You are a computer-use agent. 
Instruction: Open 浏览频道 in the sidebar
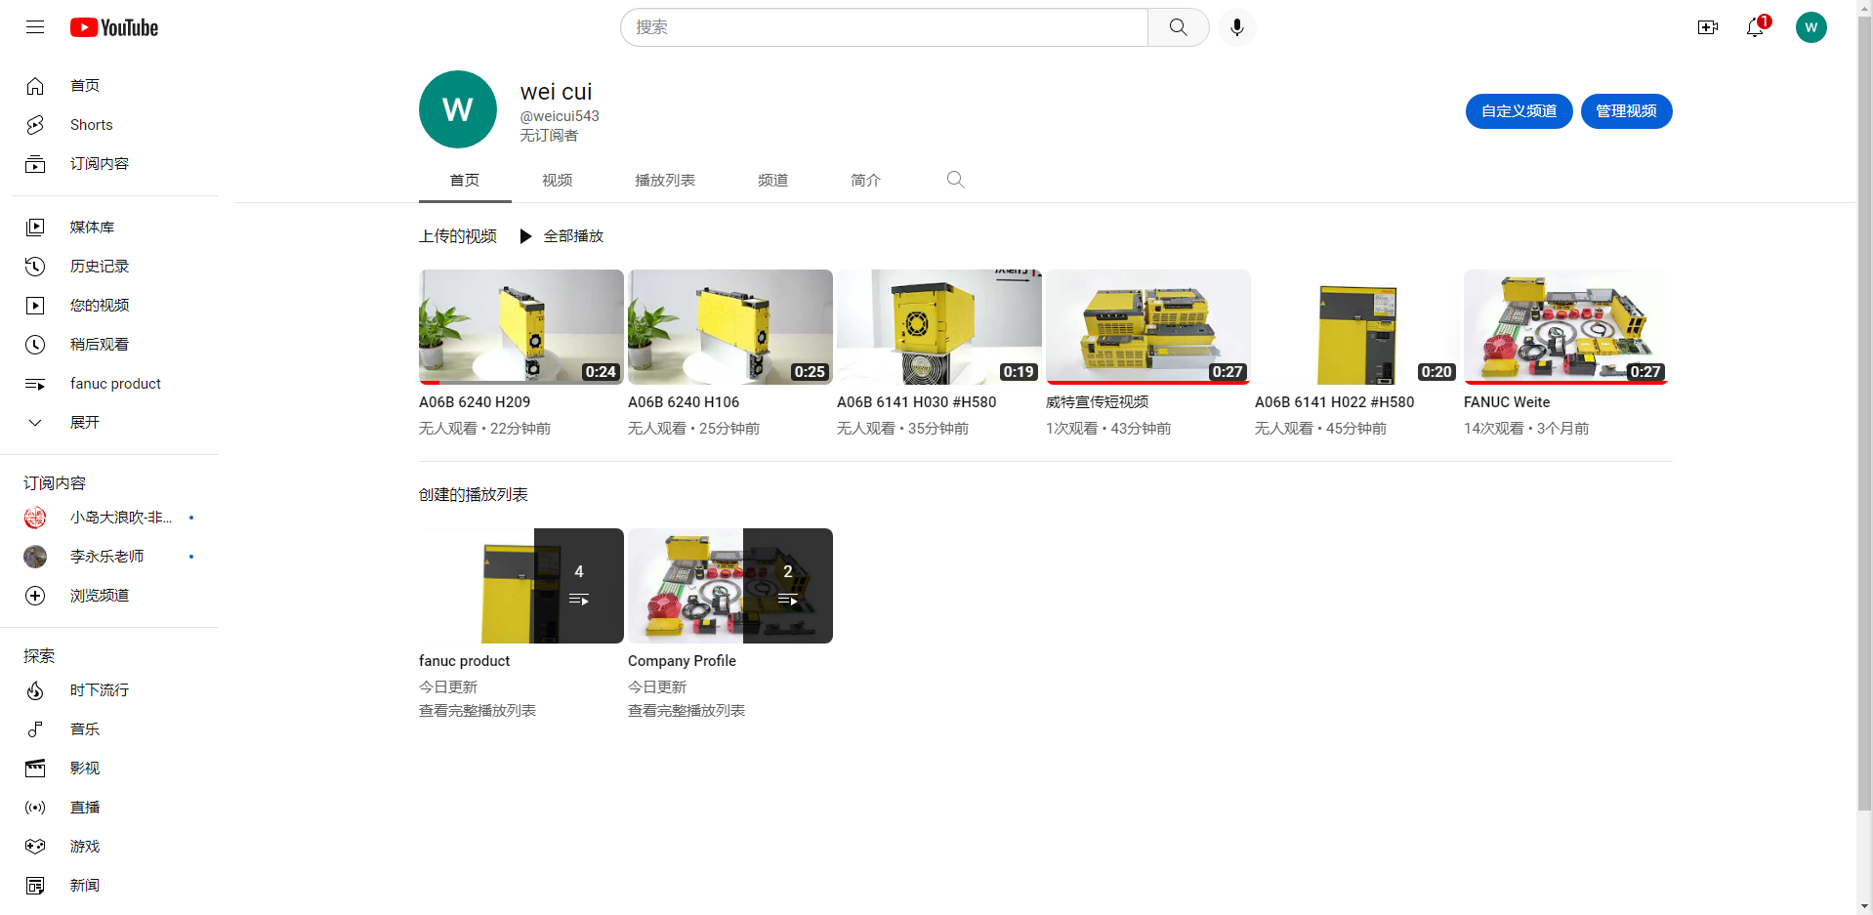click(x=99, y=596)
